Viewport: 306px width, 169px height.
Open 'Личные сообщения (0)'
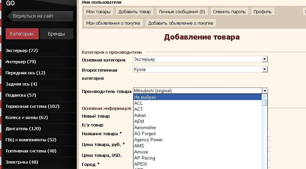182,12
